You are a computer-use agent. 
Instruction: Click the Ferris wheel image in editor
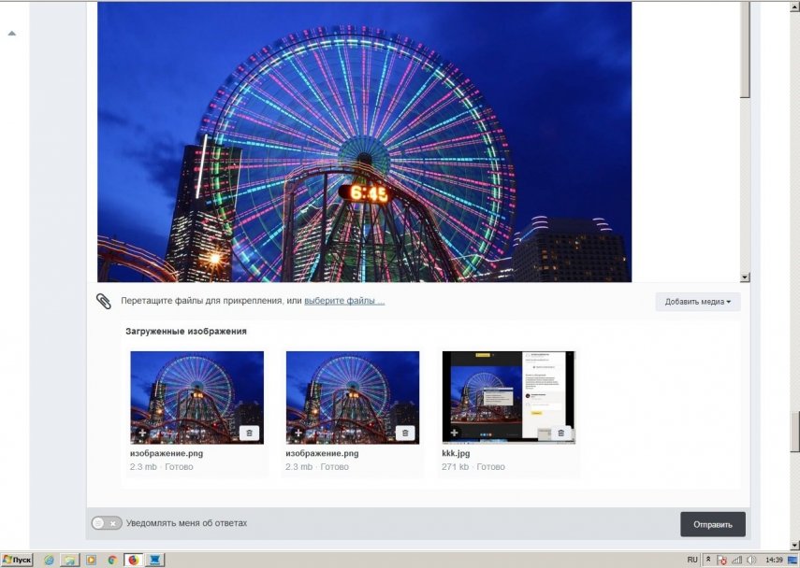tap(364, 140)
